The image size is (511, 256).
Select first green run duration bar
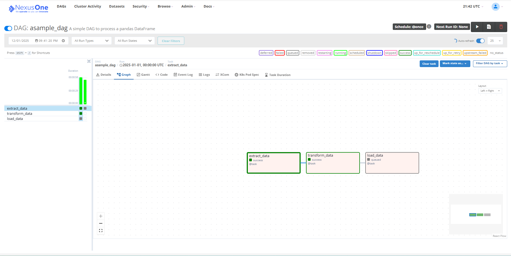[x=81, y=91]
